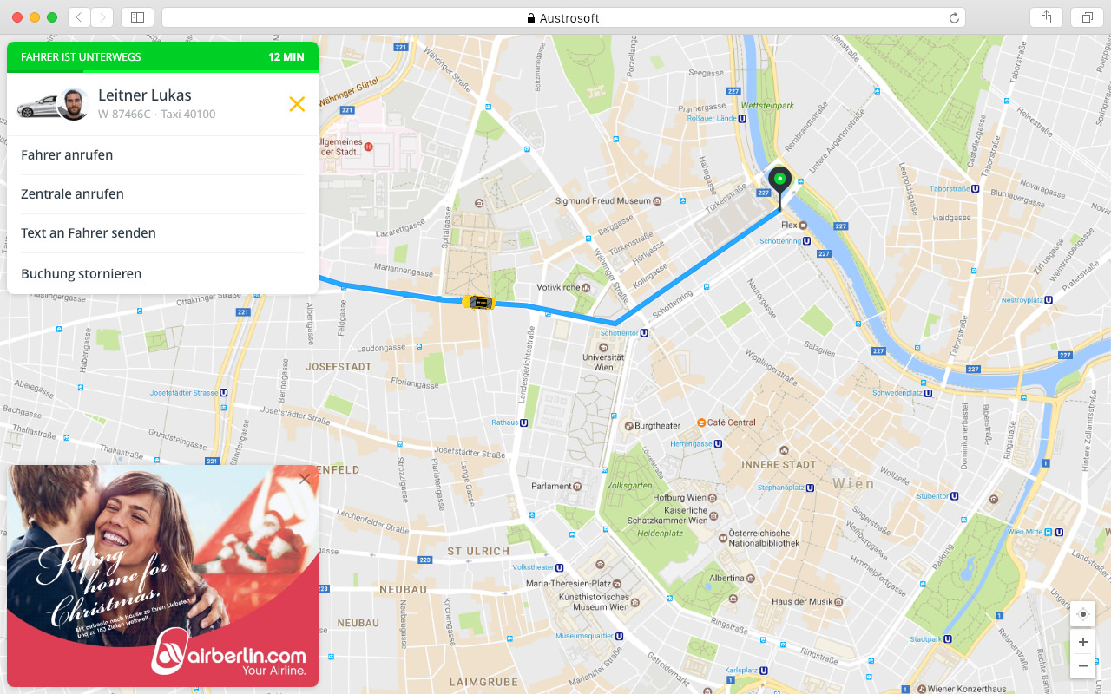1111x694 pixels.
Task: Toggle the Safari sidebar button
Action: 137,17
